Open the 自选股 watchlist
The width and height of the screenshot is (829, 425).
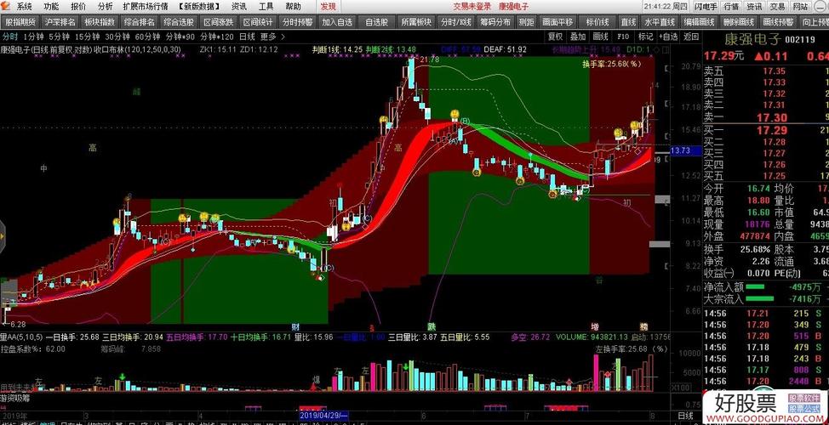point(376,22)
